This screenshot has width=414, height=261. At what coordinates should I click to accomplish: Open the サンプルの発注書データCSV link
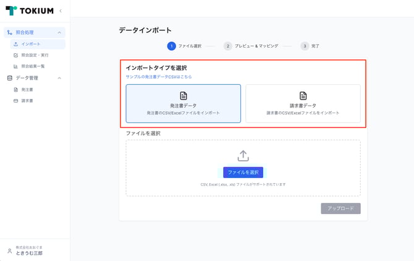pyautogui.click(x=159, y=77)
